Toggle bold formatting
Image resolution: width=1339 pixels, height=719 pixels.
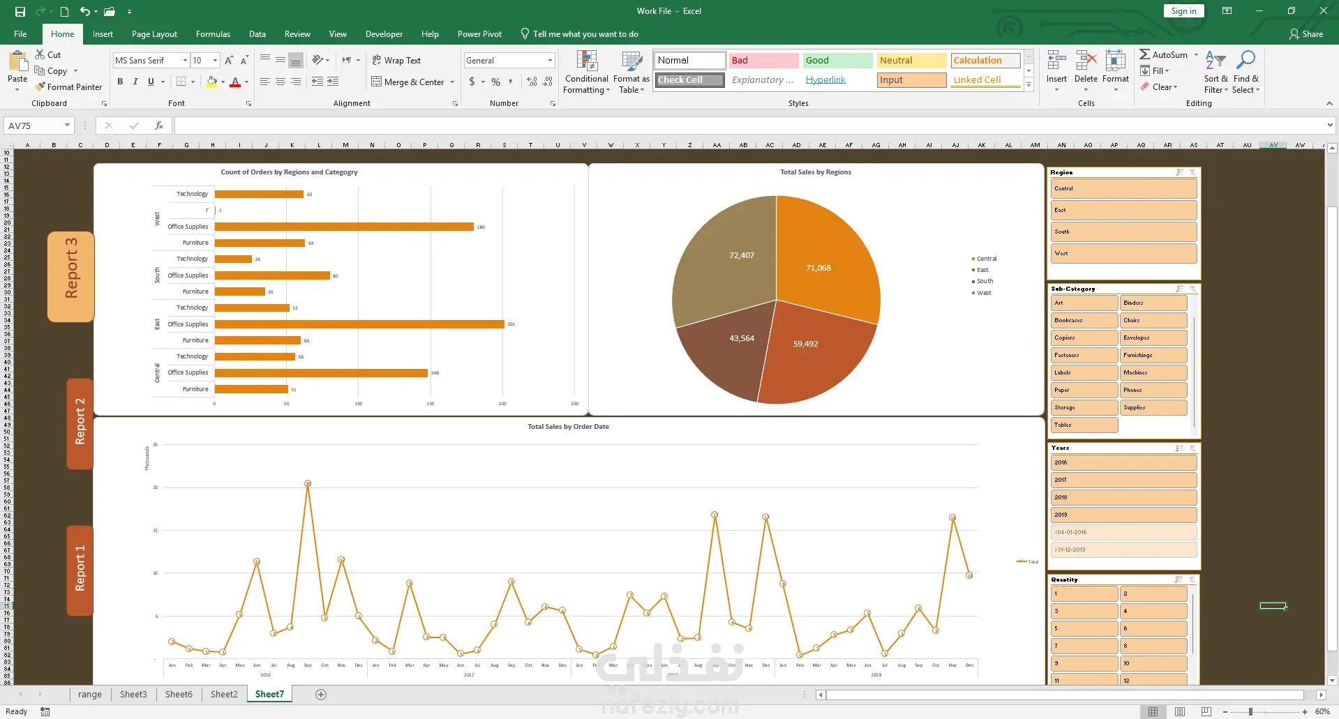[x=120, y=82]
